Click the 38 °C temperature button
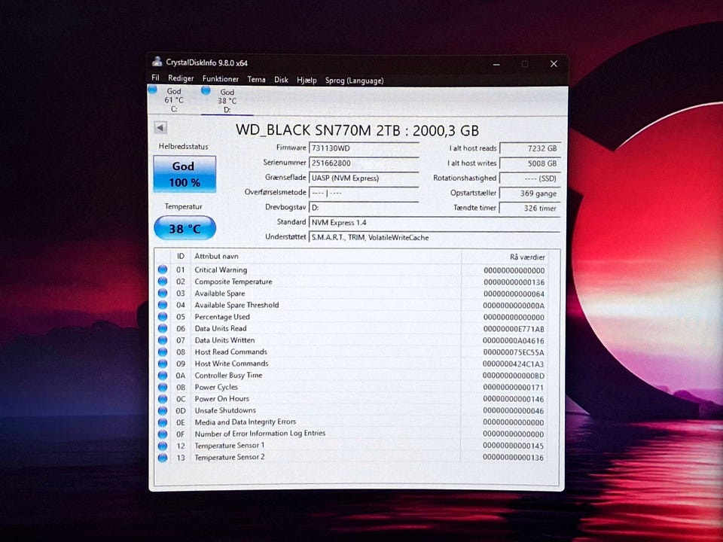The width and height of the screenshot is (723, 542). pos(185,228)
